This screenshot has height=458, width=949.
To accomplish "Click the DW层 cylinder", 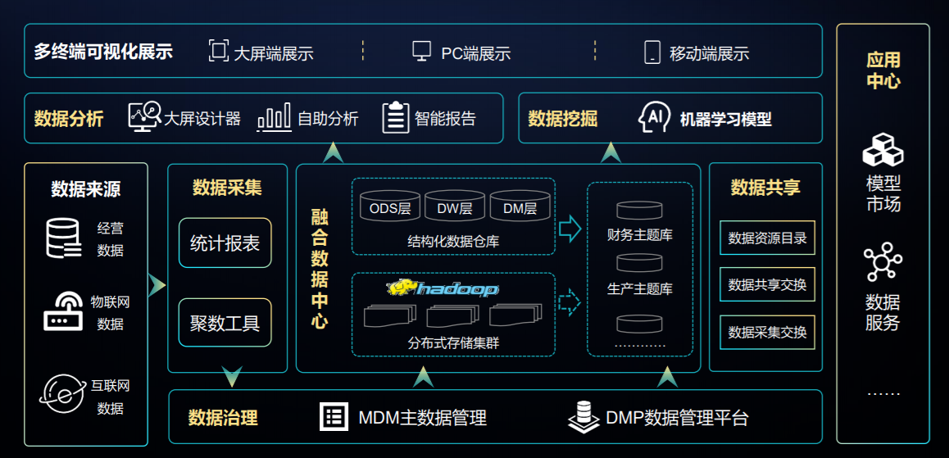I will [x=455, y=206].
